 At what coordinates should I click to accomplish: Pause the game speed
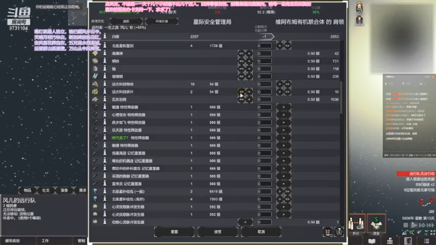click(x=406, y=225)
